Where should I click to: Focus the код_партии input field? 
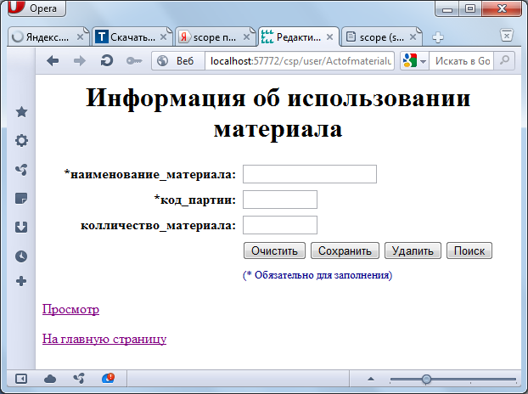click(280, 200)
